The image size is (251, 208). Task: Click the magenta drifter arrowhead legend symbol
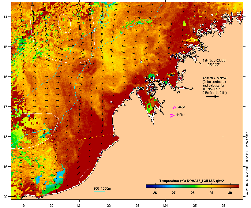click(x=172, y=116)
